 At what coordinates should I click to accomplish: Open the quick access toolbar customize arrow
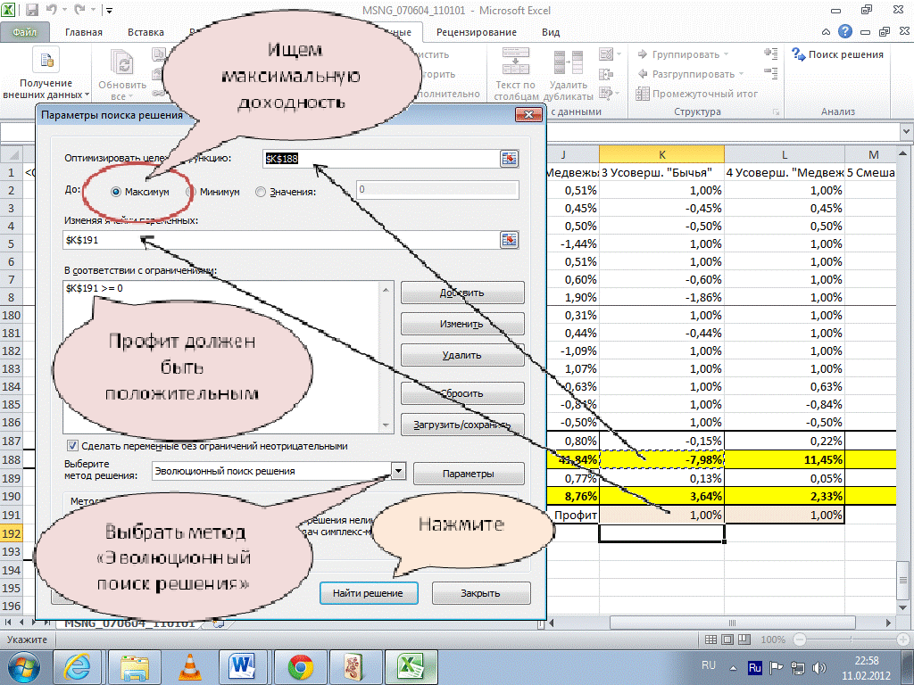109,11
